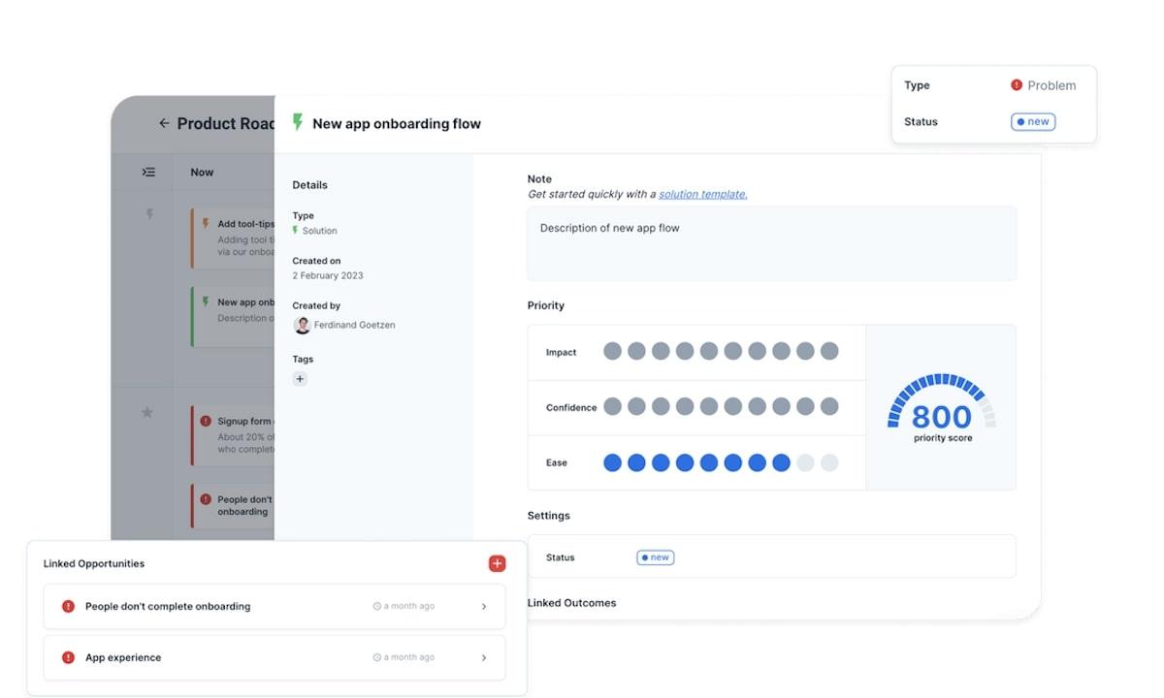Click the red add button in Linked Opportunities
Screen dimensions: 1164x698
pos(497,563)
